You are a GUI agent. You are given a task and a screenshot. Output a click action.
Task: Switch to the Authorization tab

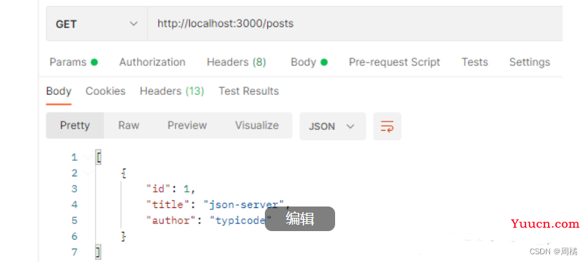[152, 63]
